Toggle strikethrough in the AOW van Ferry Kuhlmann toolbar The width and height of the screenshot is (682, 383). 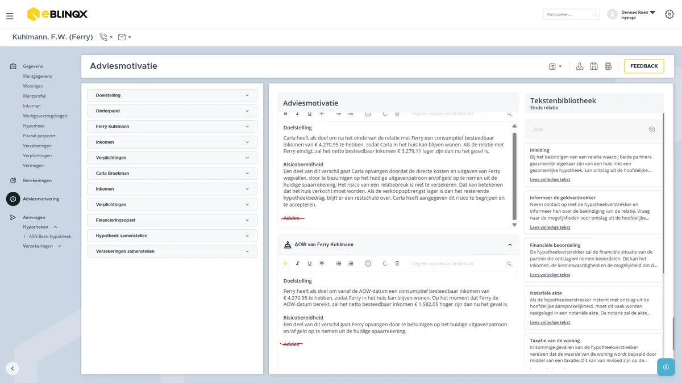322,263
